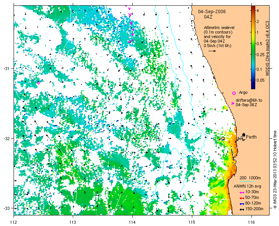Click the longitude axis label '112'

click(x=14, y=222)
